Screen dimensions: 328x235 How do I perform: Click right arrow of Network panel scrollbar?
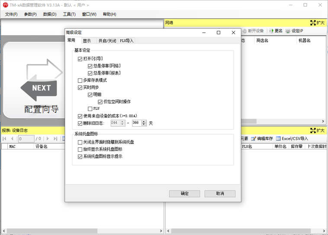[x=323, y=121]
